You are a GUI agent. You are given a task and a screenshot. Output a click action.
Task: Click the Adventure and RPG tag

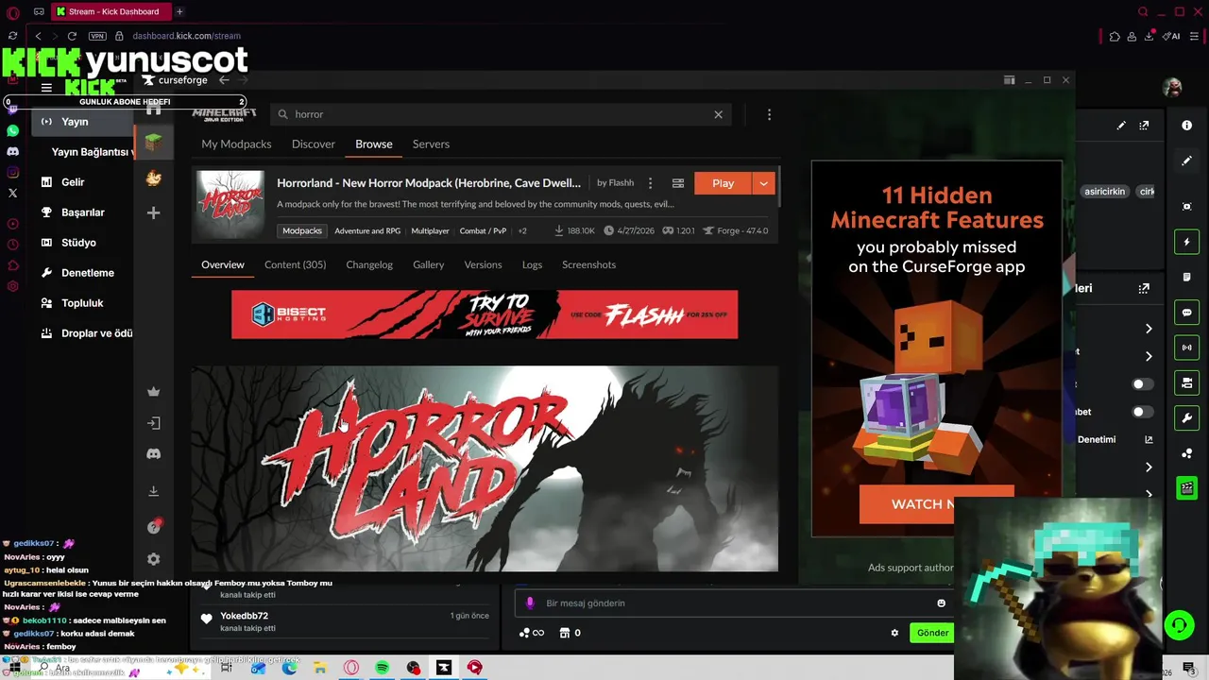[x=367, y=230]
